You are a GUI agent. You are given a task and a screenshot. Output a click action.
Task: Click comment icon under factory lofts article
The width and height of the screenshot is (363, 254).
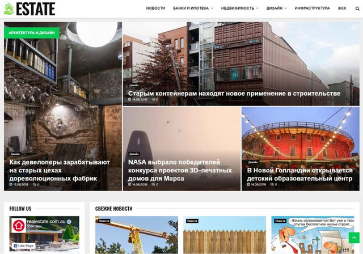point(35,184)
